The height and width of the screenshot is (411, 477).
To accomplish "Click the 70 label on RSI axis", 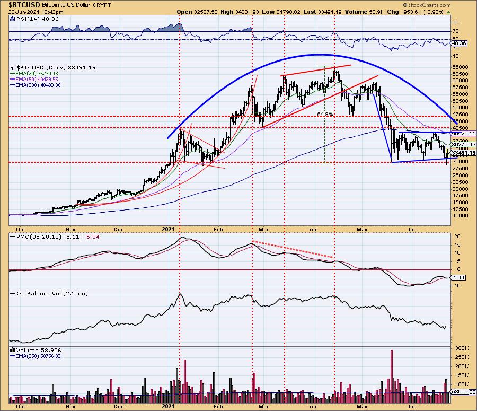I will point(456,31).
